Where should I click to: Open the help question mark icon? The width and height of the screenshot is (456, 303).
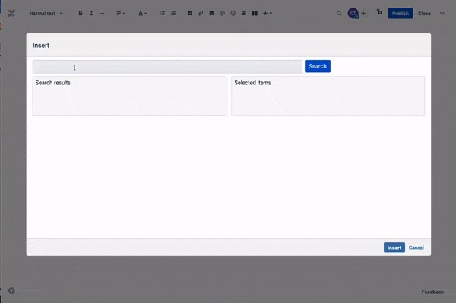[11, 291]
